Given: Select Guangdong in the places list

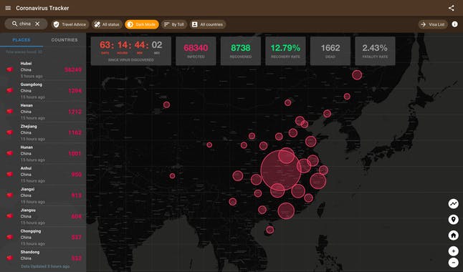Looking at the screenshot, I should coord(43,91).
